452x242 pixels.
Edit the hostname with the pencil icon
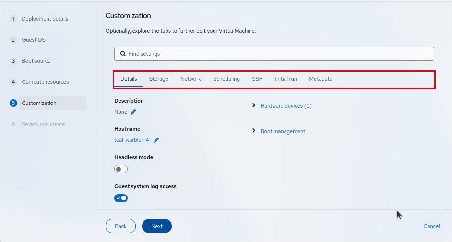[156, 140]
